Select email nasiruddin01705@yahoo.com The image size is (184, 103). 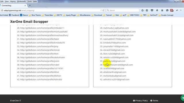click(117, 39)
